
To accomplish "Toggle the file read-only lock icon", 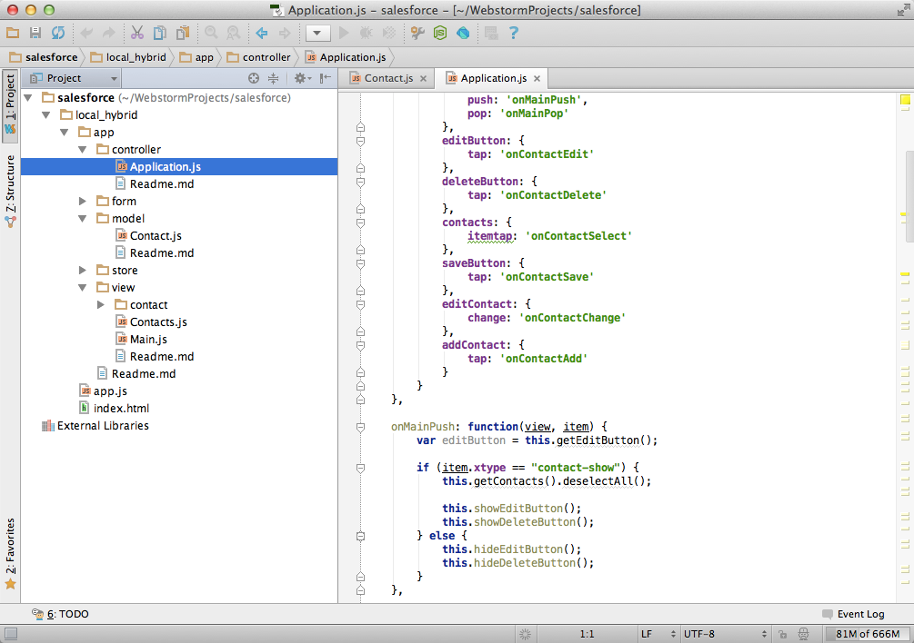I will point(782,634).
